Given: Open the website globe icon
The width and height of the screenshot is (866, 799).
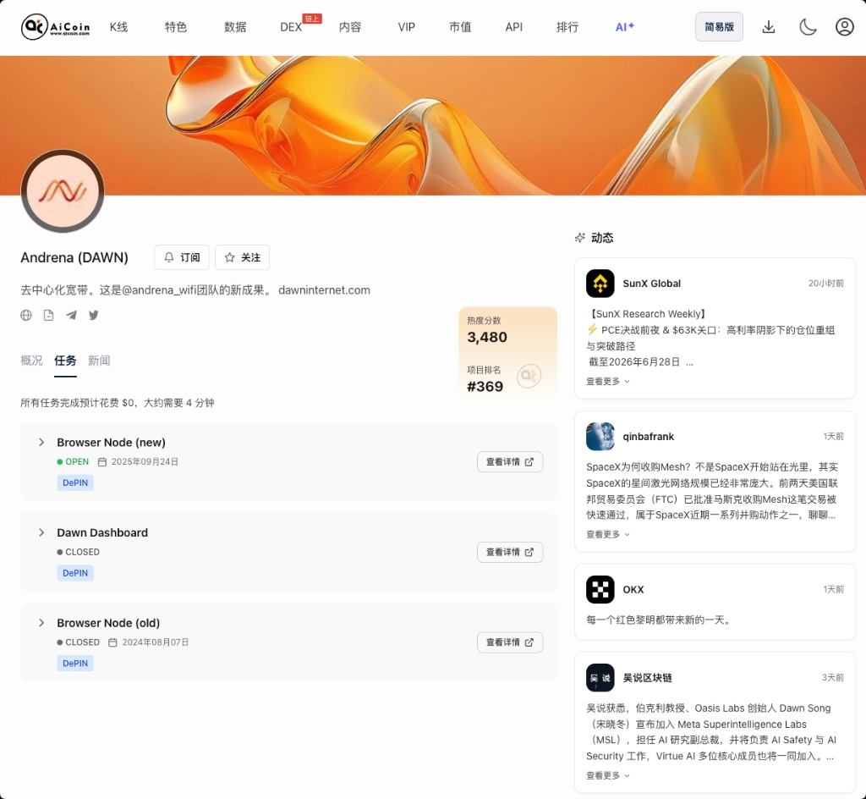Looking at the screenshot, I should tap(26, 315).
